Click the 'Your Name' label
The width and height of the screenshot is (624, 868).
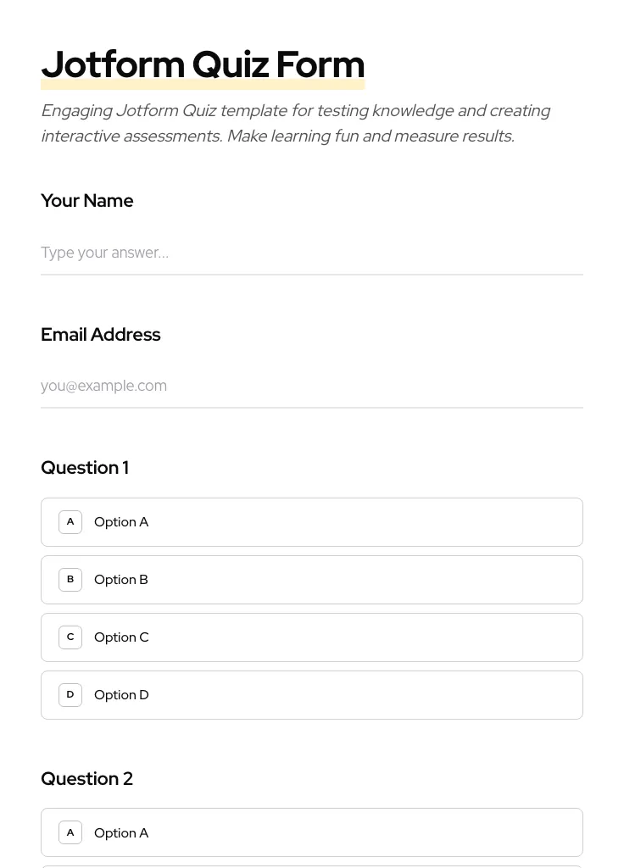[x=86, y=200]
